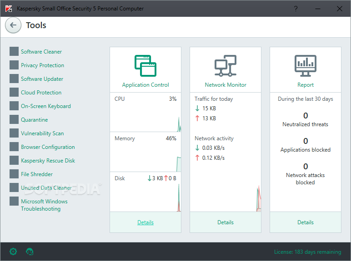Screen dimensions: 351x261
Task: Minimize the Kaspersky window
Action: [318, 9]
